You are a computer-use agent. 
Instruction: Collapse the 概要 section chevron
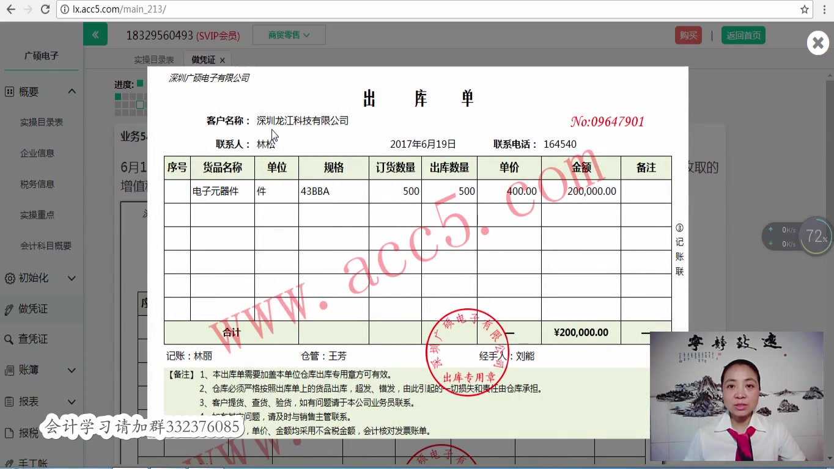pyautogui.click(x=72, y=91)
